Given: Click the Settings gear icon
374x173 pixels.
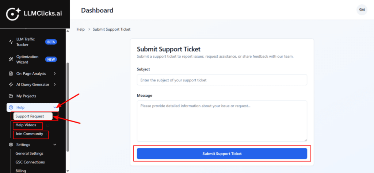Looking at the screenshot, I should tap(11, 145).
